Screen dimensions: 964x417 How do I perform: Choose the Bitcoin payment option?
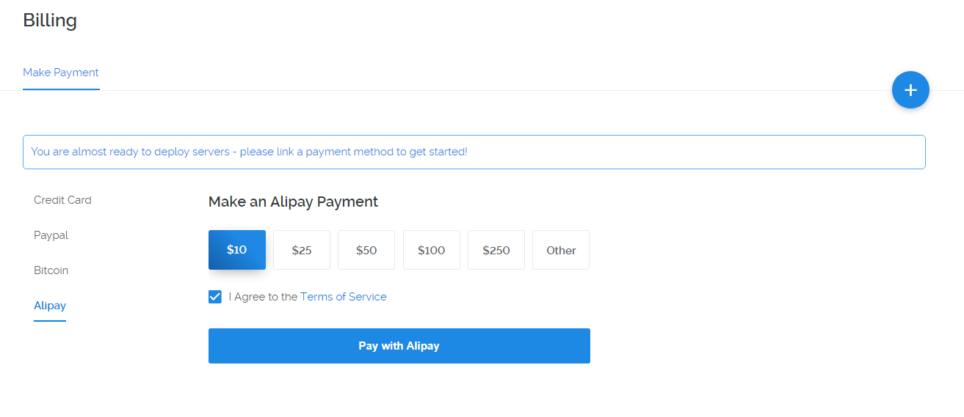pyautogui.click(x=51, y=270)
